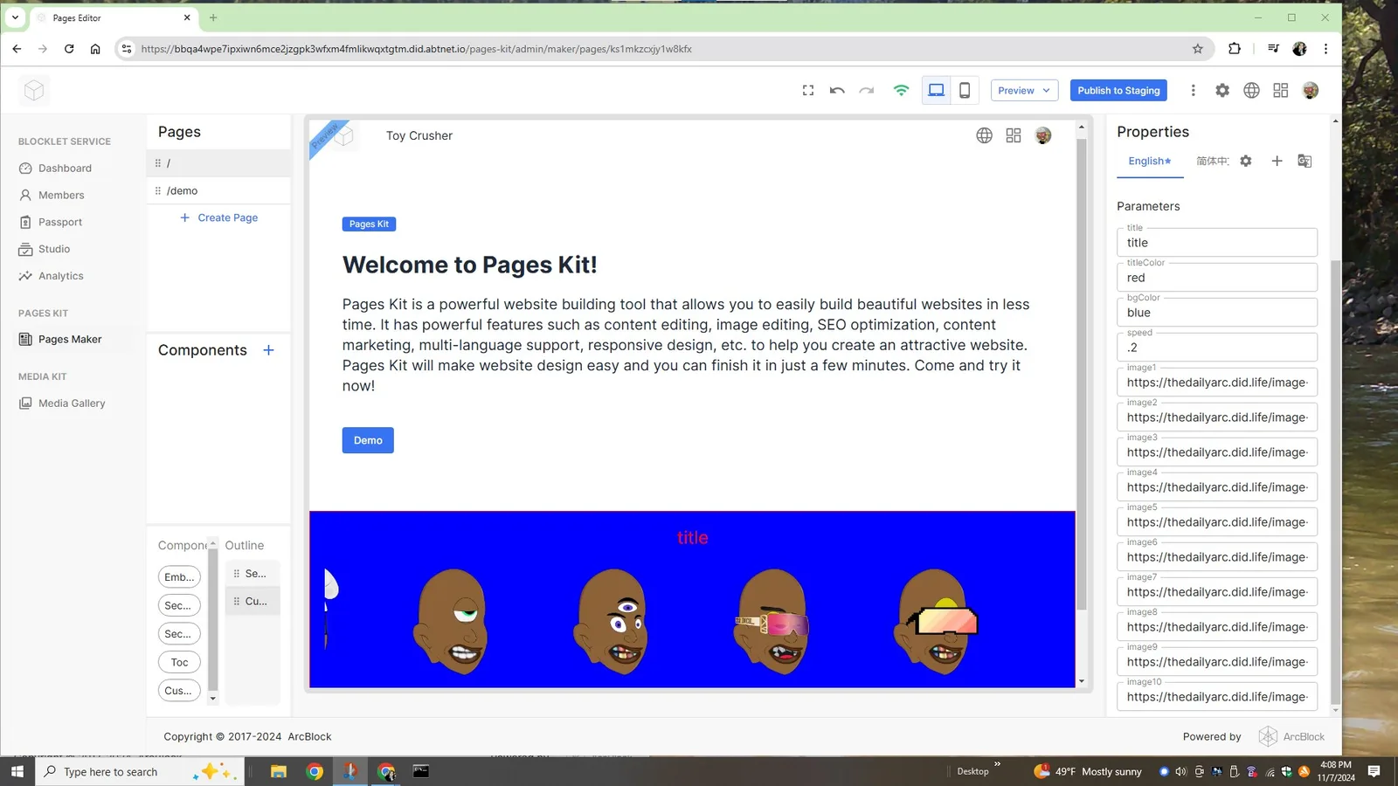
Task: Open Chrome from the Windows taskbar
Action: (x=315, y=771)
